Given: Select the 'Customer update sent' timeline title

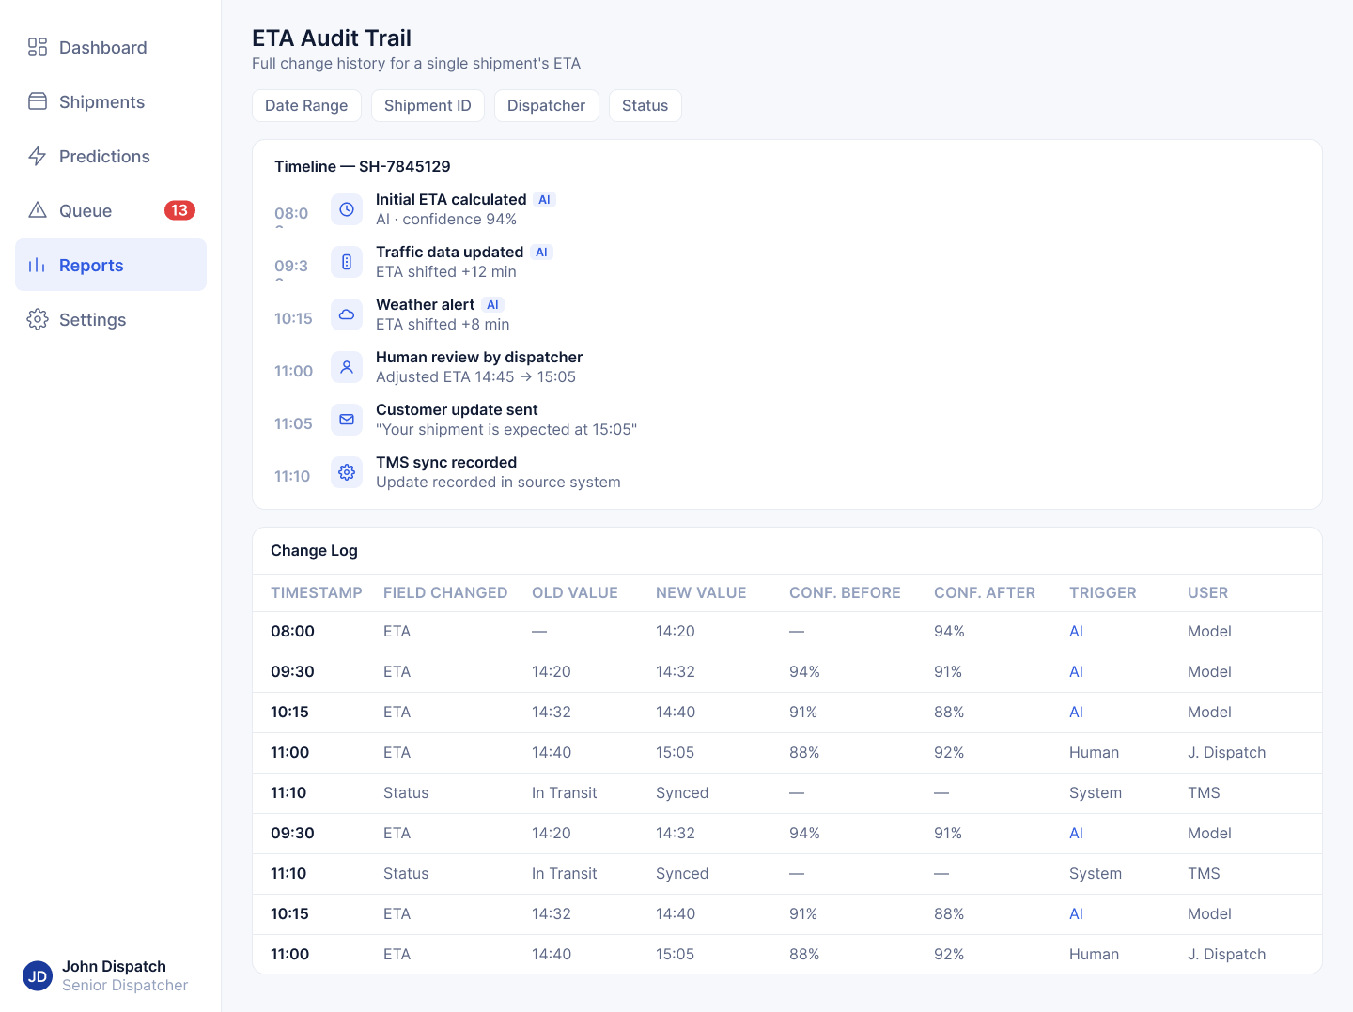Looking at the screenshot, I should click(457, 409).
